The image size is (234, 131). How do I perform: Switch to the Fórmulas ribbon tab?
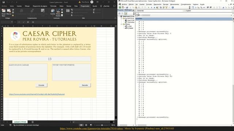click(x=53, y=6)
